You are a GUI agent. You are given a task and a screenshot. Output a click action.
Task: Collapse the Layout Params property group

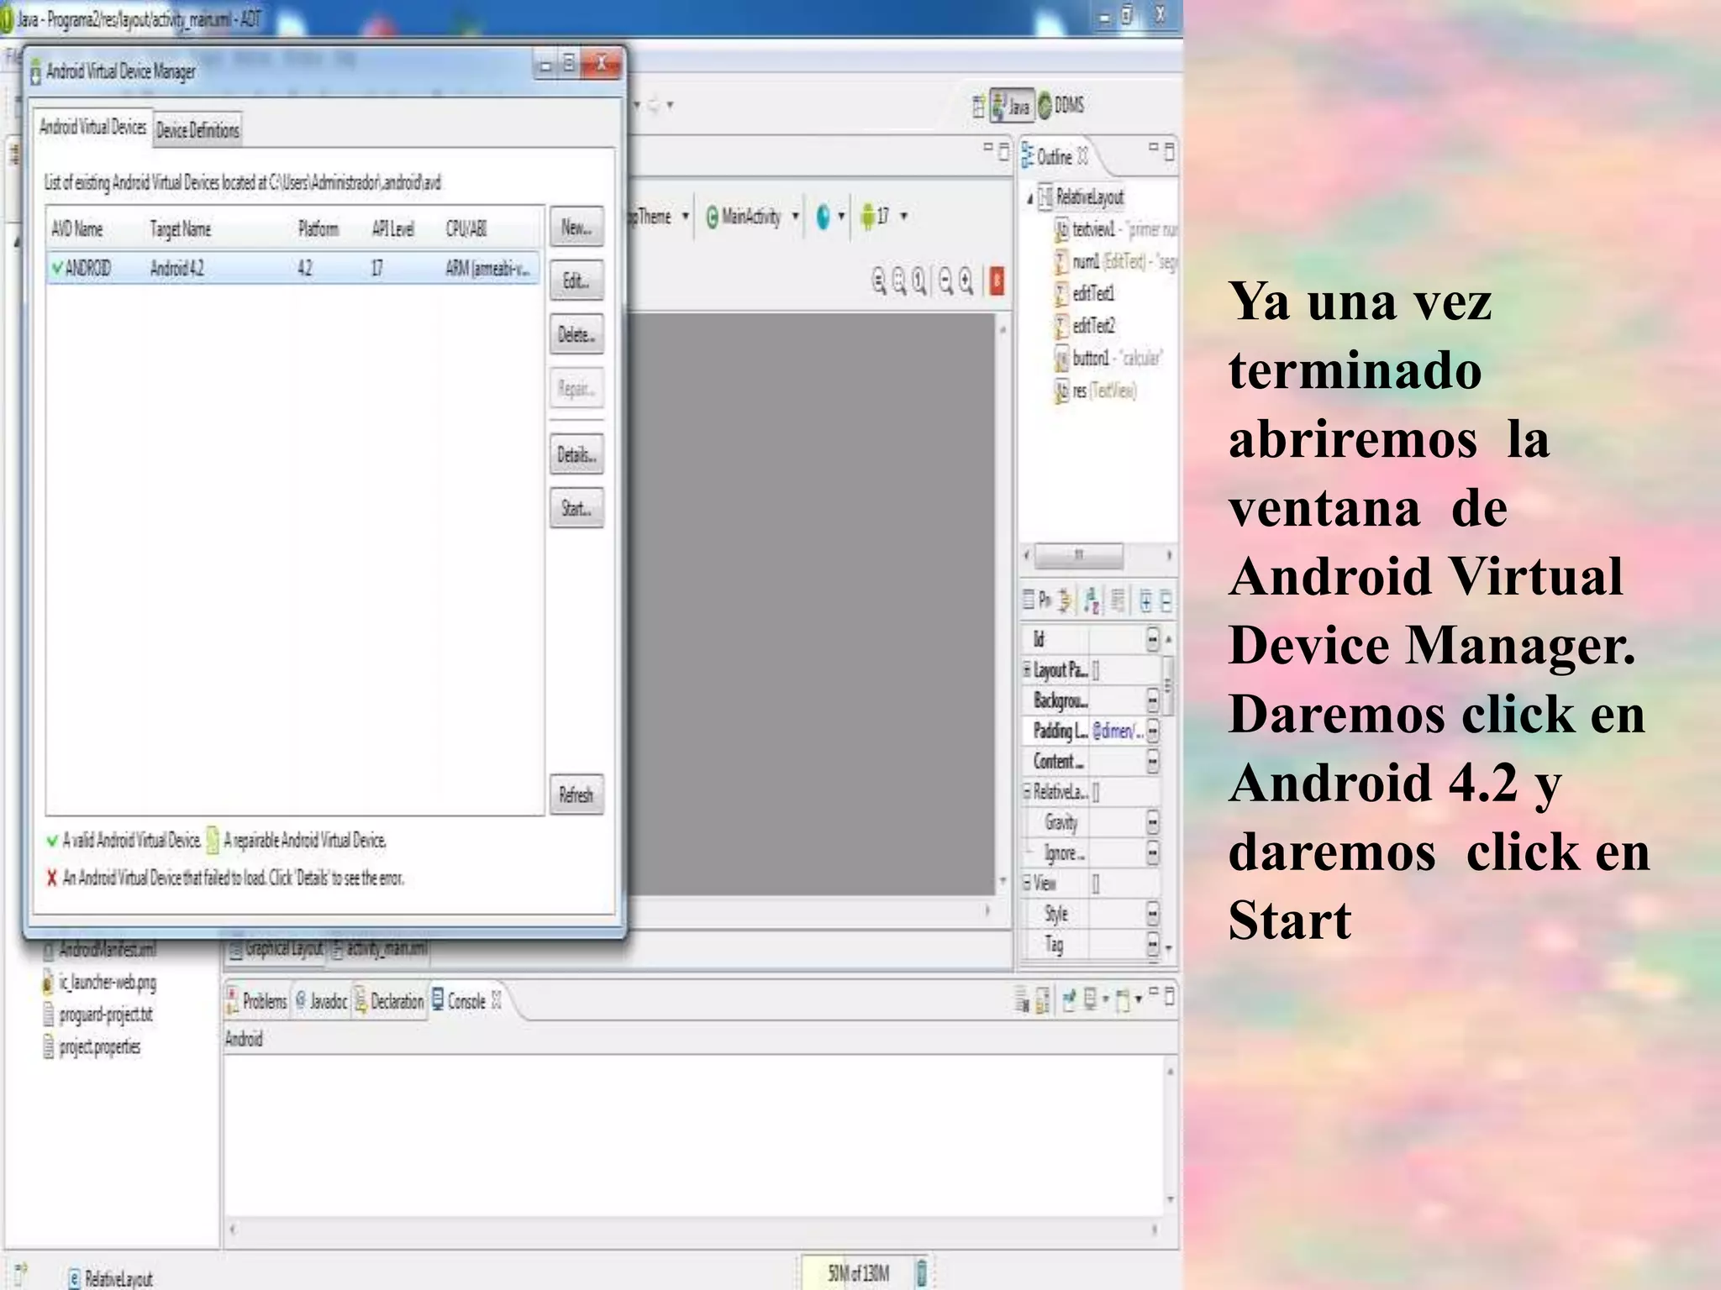1027,669
